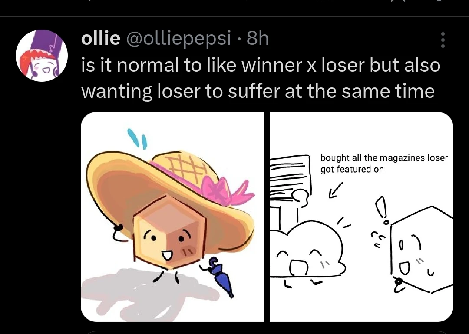
Task: Open the magazine comic panel image
Action: (360, 215)
